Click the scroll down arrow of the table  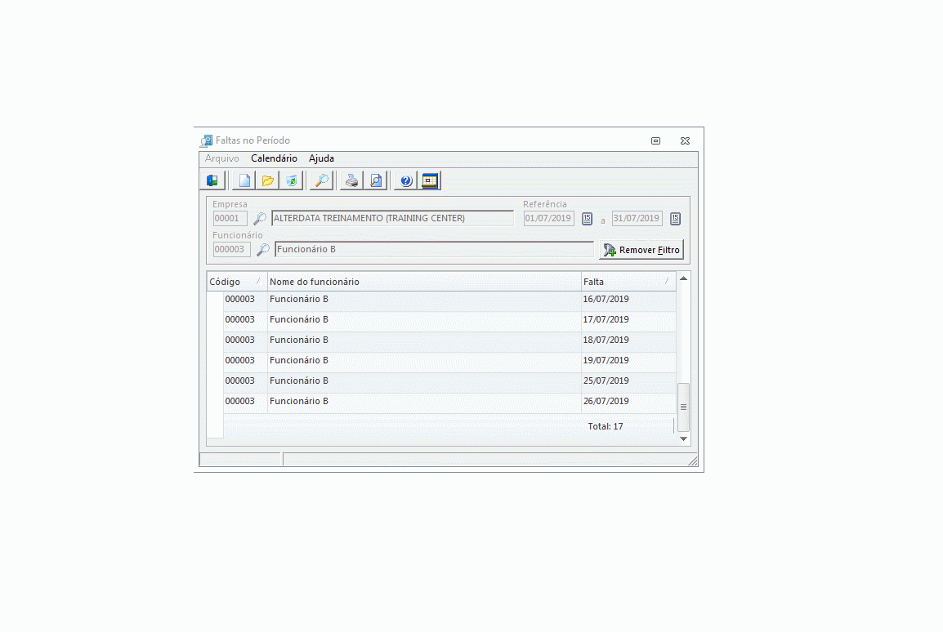click(683, 438)
